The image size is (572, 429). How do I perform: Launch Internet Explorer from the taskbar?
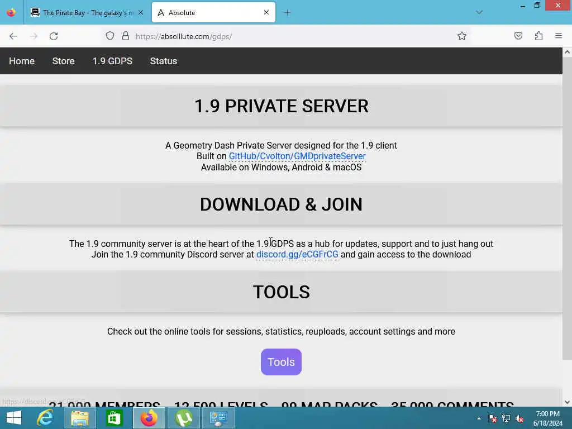click(45, 418)
